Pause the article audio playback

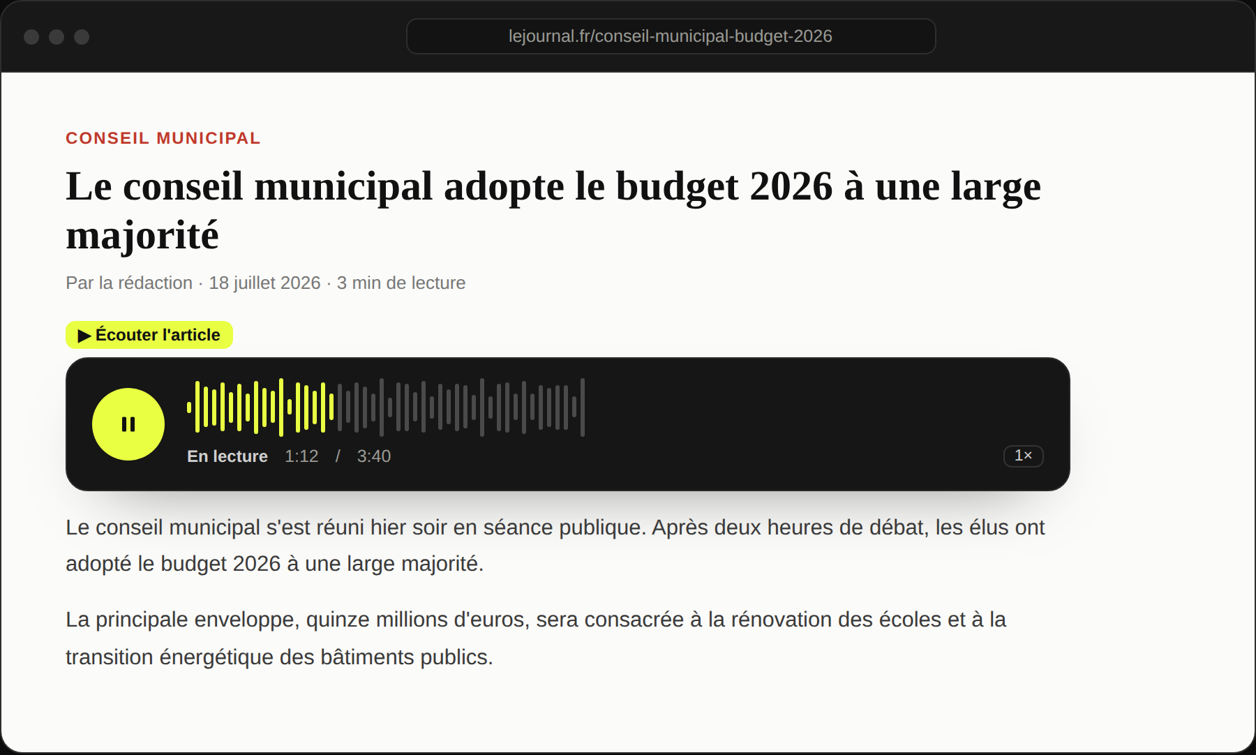pyautogui.click(x=128, y=424)
